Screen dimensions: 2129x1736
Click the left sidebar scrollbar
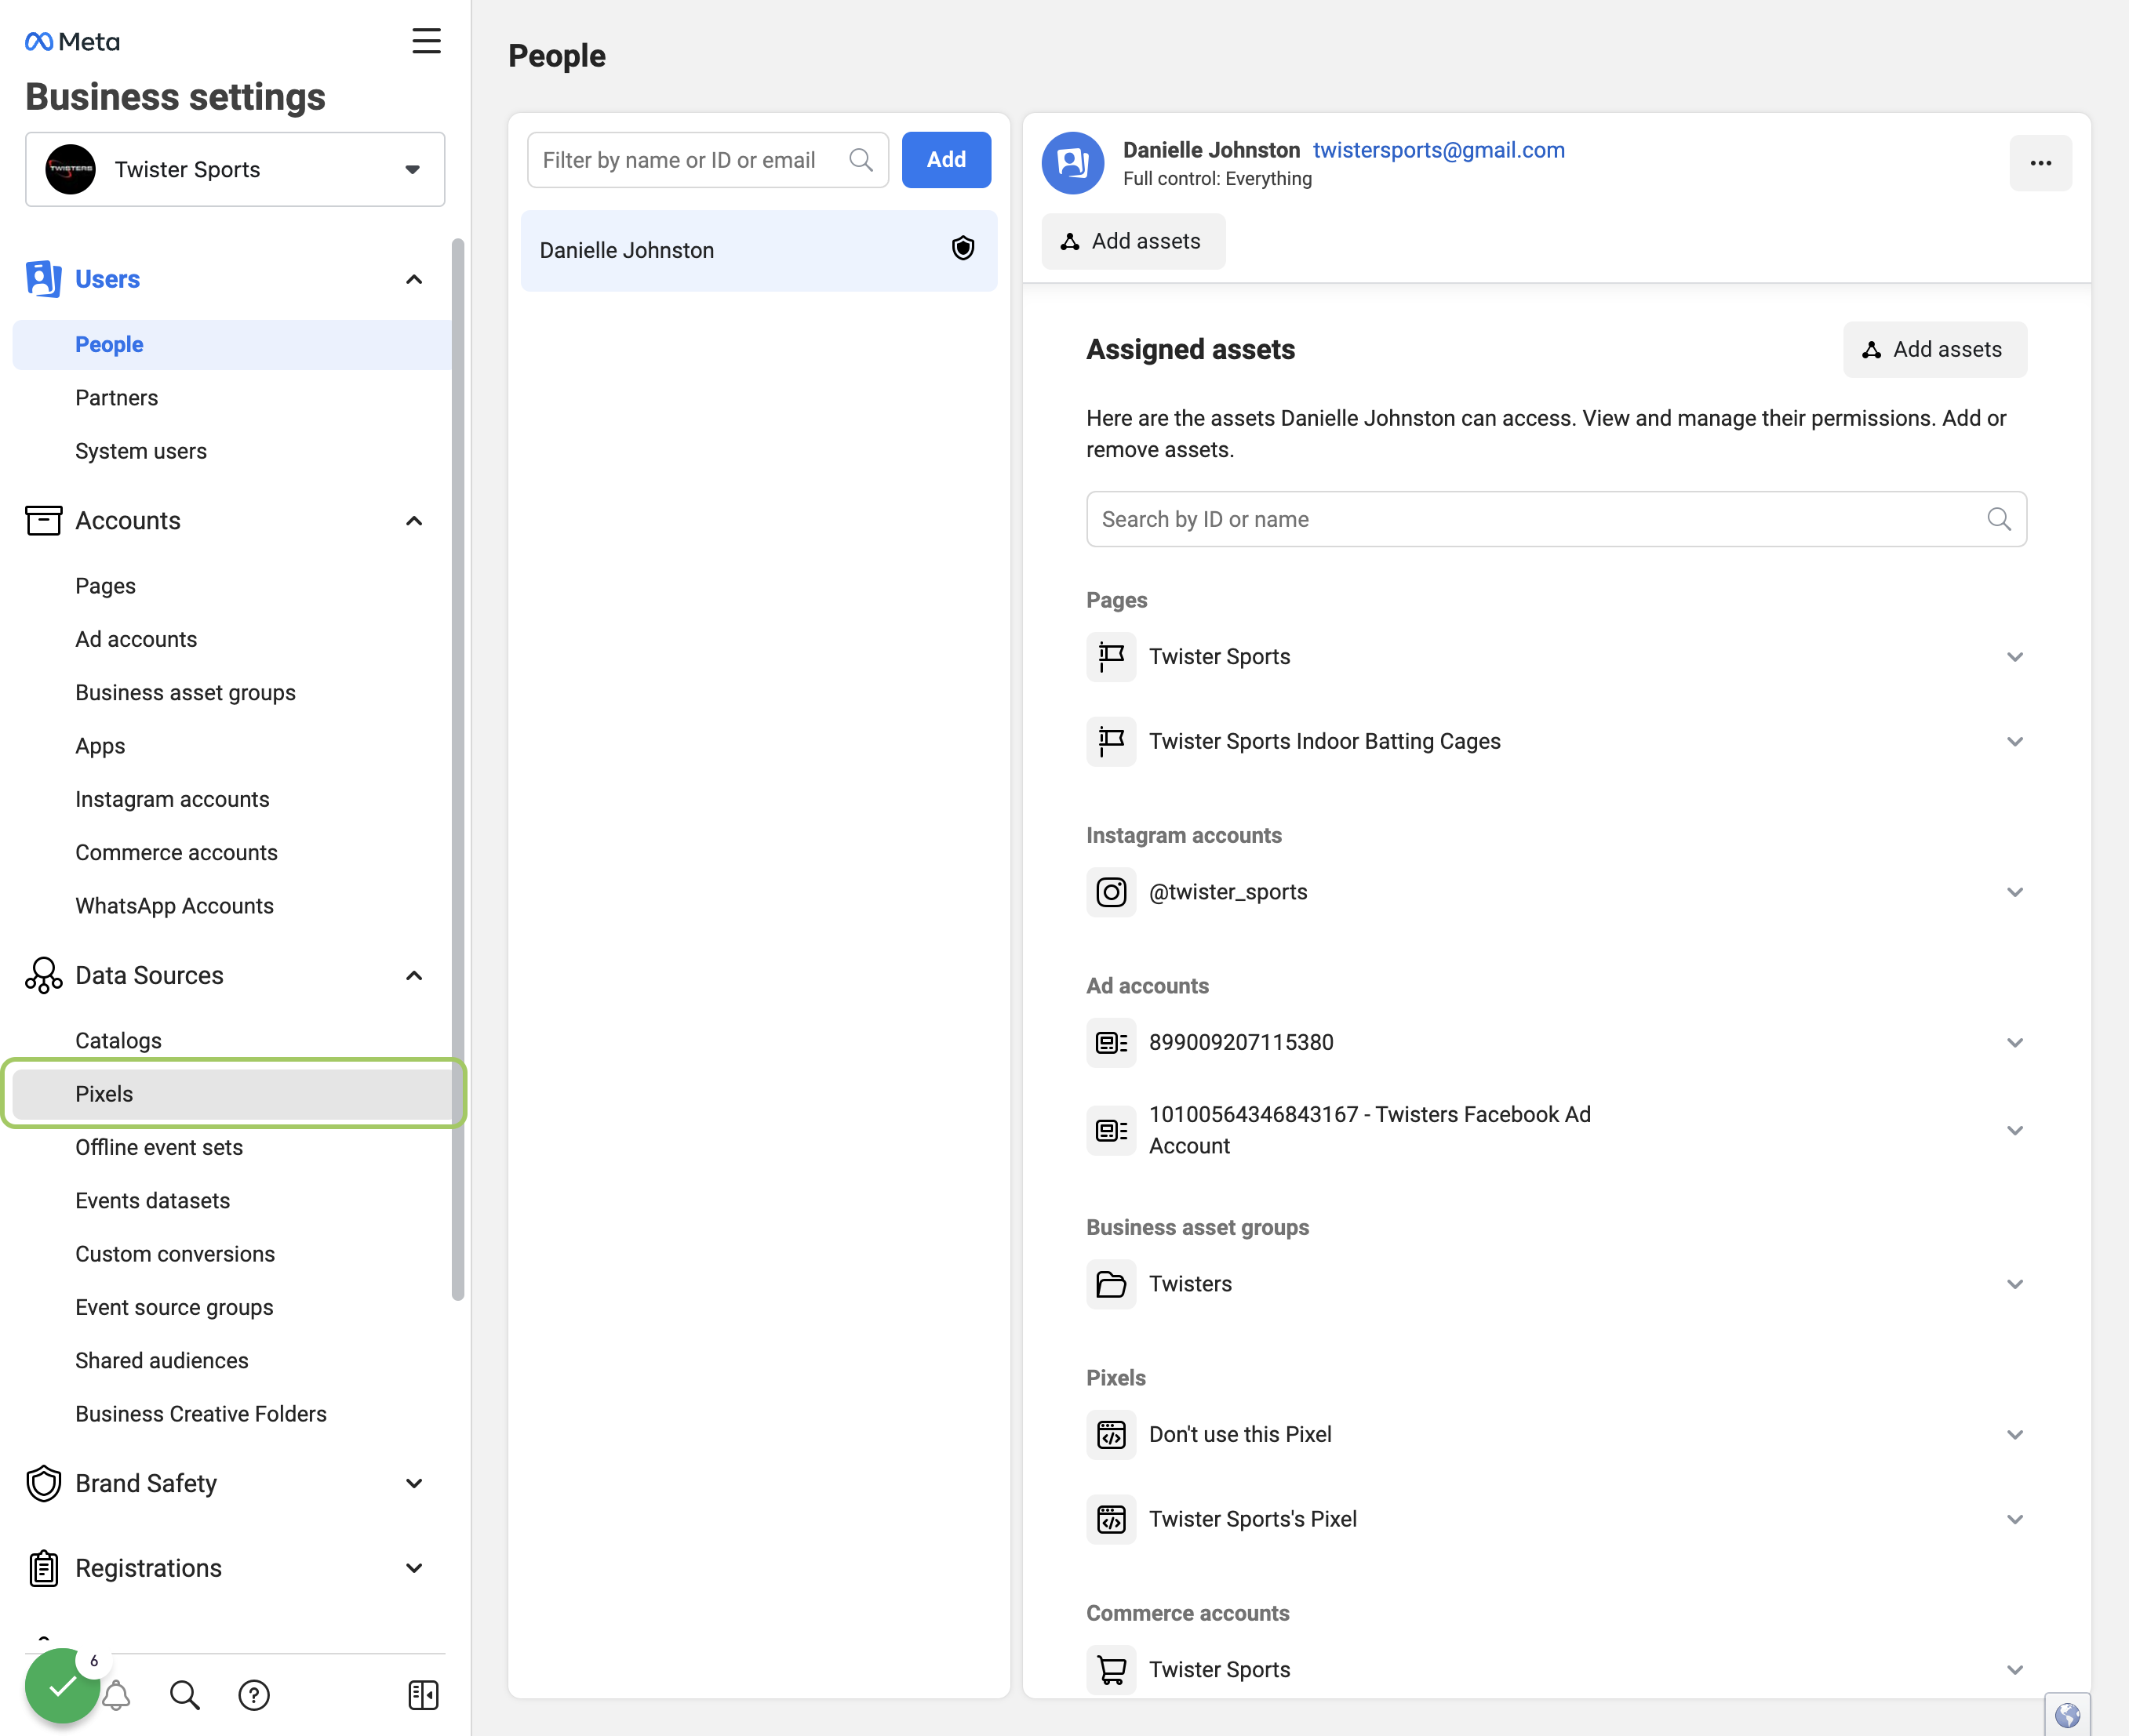(458, 770)
